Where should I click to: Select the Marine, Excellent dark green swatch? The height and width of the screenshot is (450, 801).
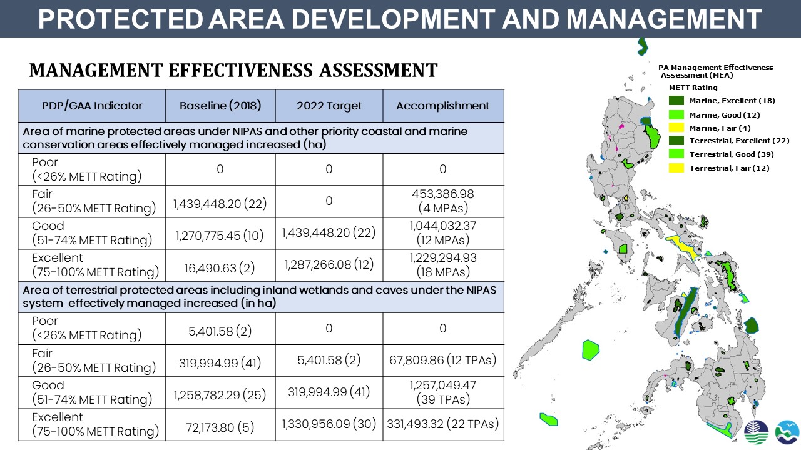[676, 101]
